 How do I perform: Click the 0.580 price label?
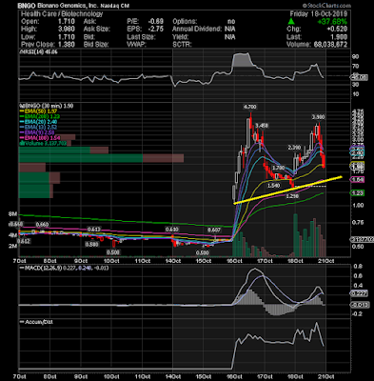pyautogui.click(x=92, y=245)
